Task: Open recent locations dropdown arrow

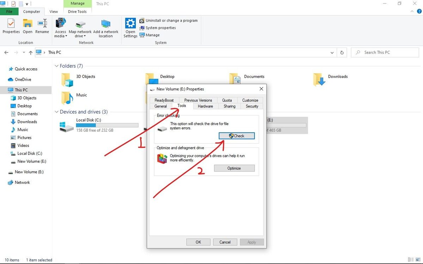Action: point(24,52)
